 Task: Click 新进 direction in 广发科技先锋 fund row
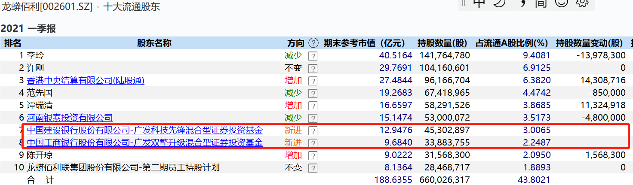click(293, 130)
